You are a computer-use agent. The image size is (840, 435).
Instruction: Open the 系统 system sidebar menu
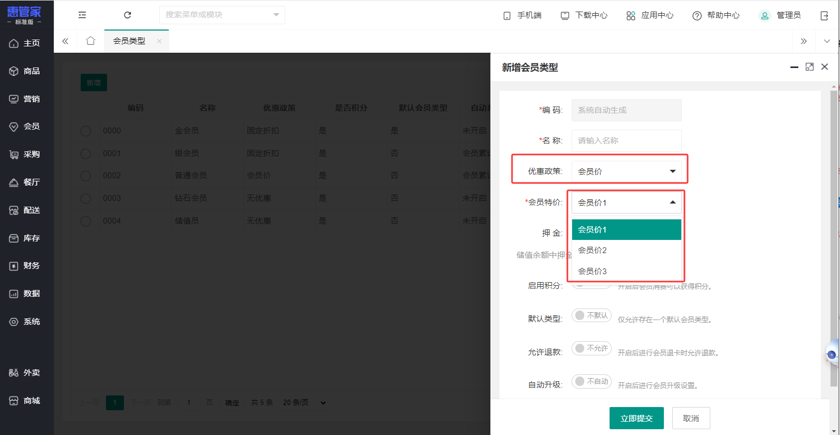(25, 322)
